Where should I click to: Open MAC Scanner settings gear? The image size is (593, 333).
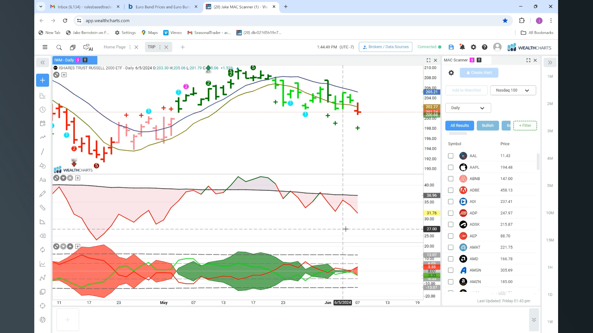click(451, 73)
